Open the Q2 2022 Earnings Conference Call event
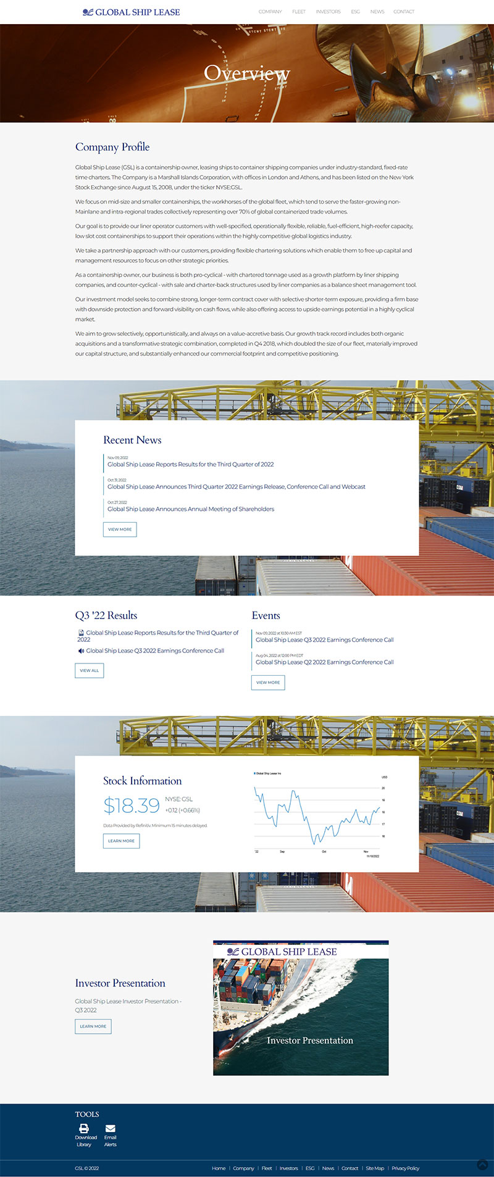The width and height of the screenshot is (494, 1177). 324,662
